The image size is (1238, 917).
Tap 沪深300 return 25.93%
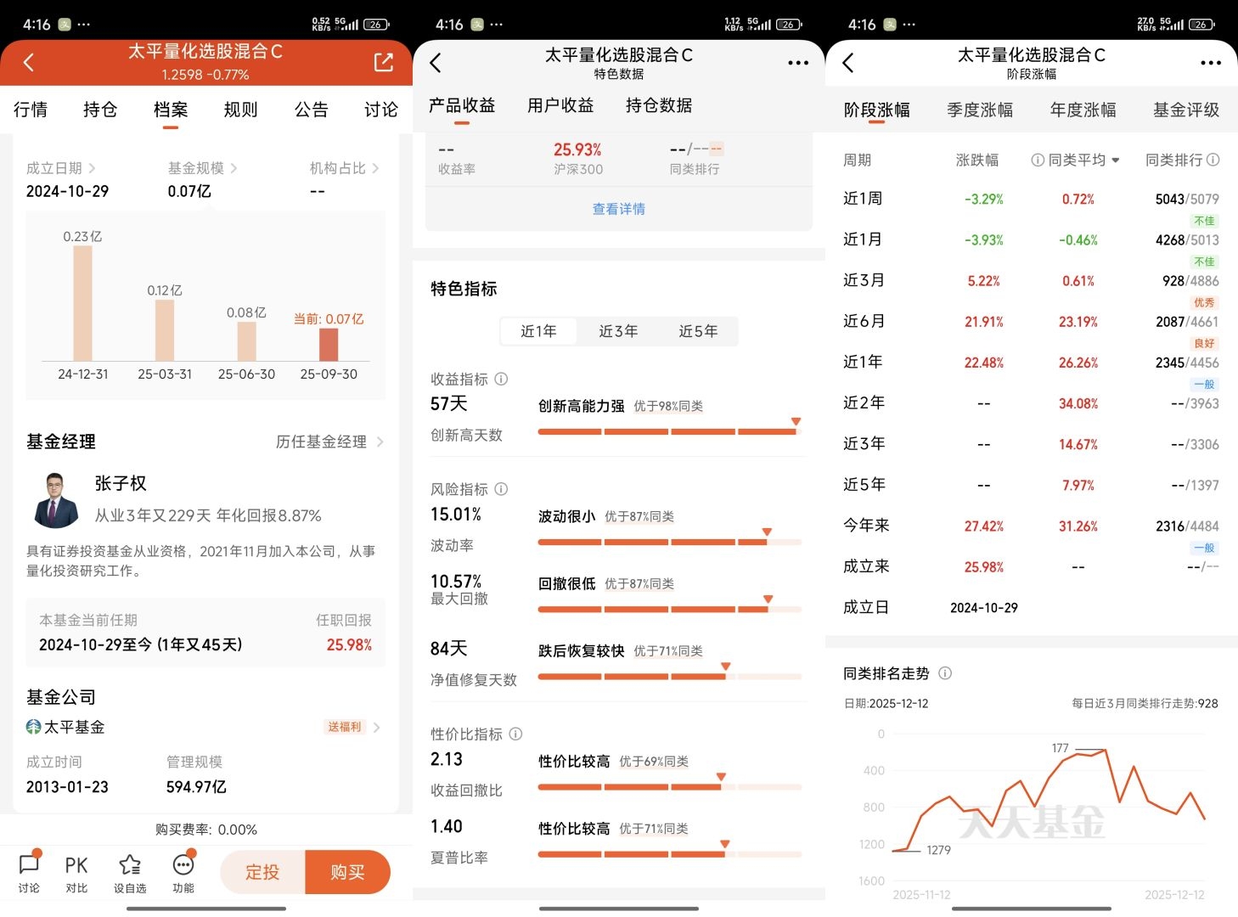click(577, 149)
